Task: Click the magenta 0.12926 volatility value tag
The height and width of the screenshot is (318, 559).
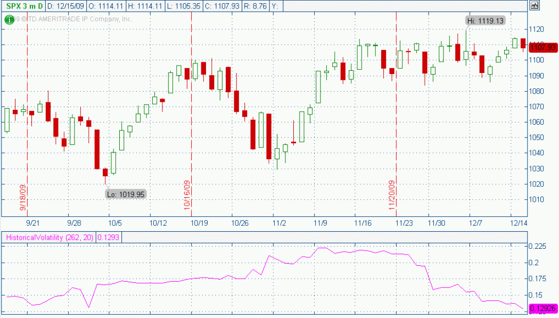Action: click(x=542, y=308)
